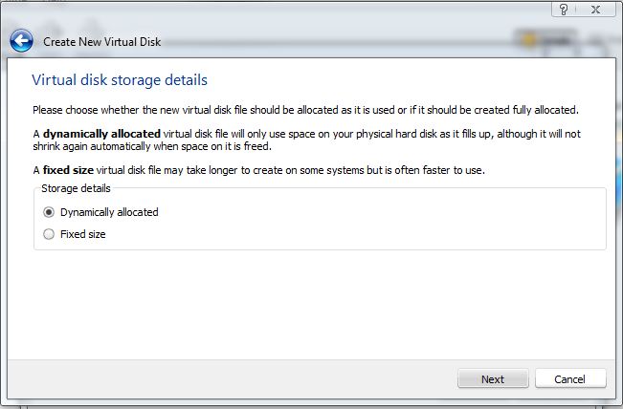Select the Dynamically allocated radio button
The image size is (623, 409).
pos(49,212)
